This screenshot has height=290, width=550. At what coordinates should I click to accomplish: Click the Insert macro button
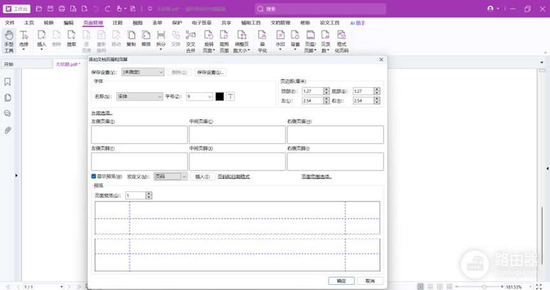tap(202, 176)
